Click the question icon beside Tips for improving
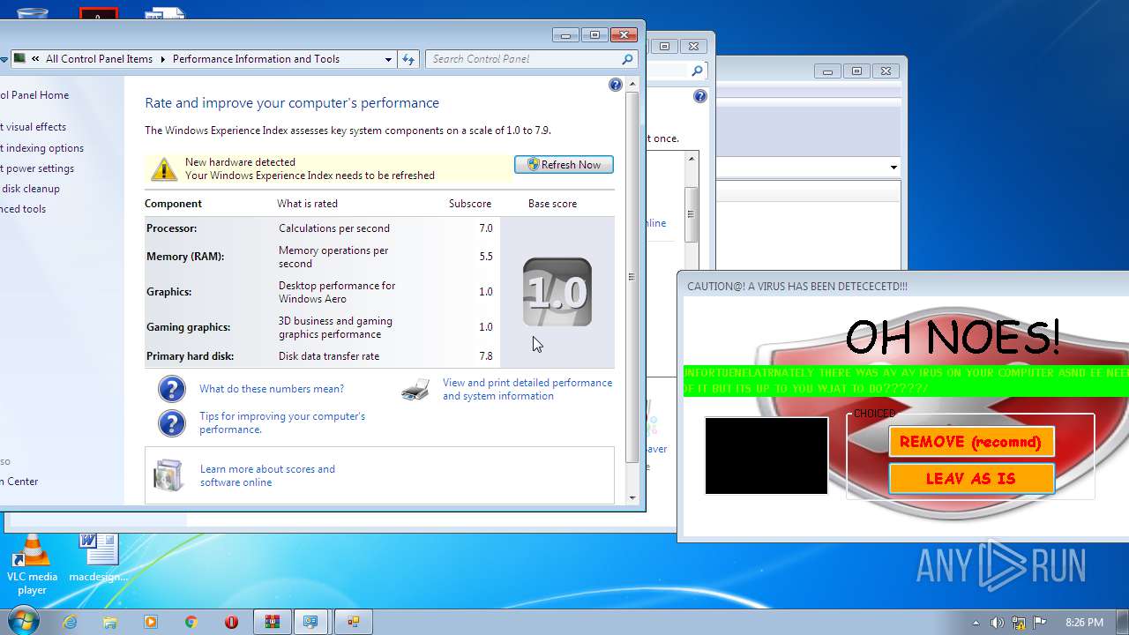Screen dimensions: 1129x635 [171, 422]
